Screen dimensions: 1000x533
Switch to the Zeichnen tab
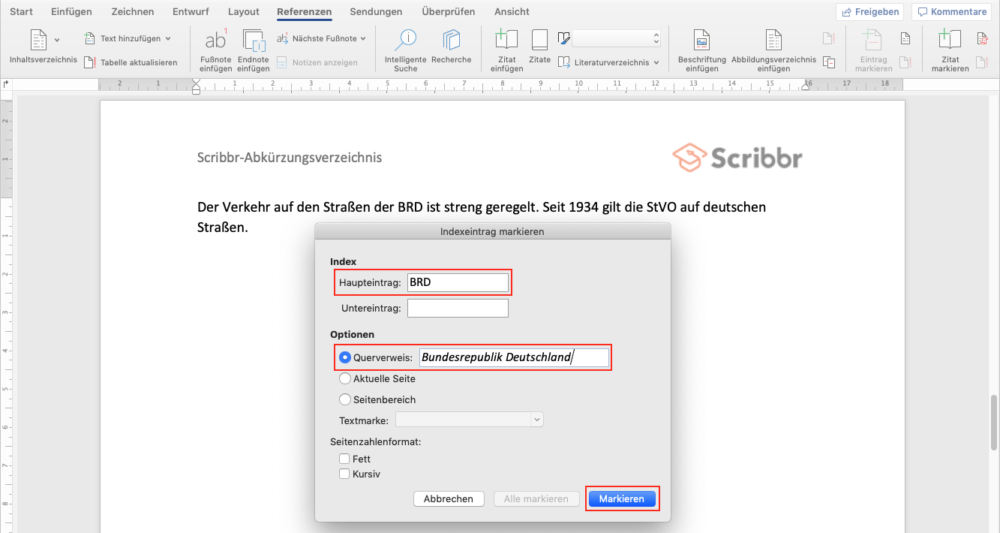[133, 11]
